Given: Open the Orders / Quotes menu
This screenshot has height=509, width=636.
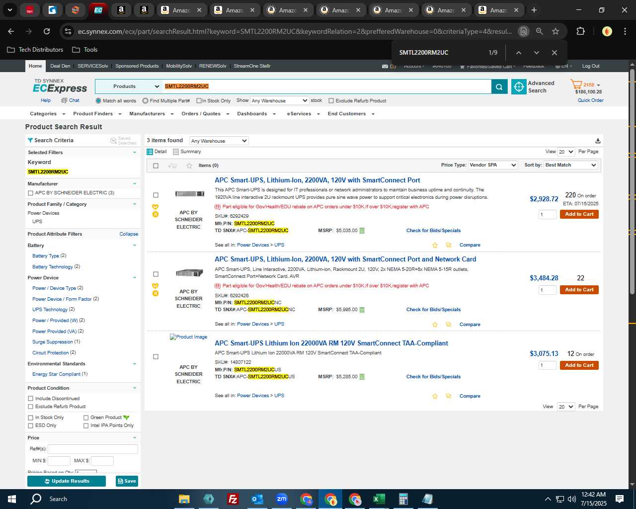Looking at the screenshot, I should 205,114.
